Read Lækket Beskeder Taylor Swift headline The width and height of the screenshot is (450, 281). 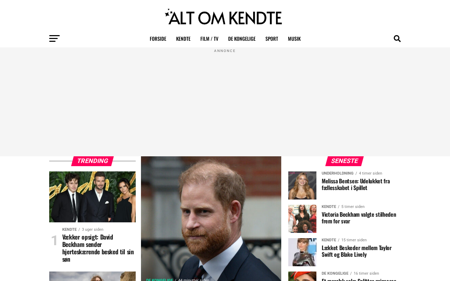click(357, 251)
